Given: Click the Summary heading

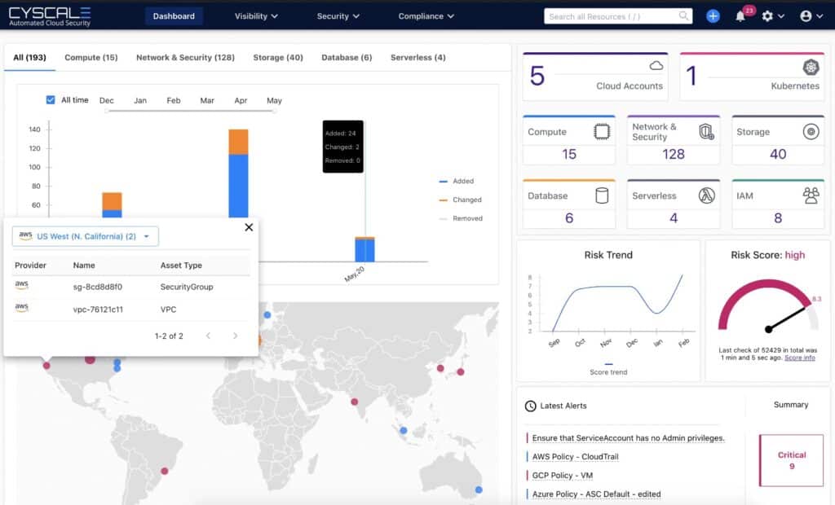Looking at the screenshot, I should point(791,405).
